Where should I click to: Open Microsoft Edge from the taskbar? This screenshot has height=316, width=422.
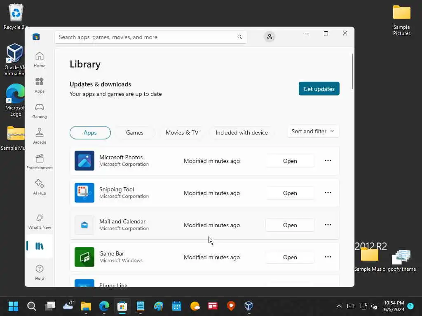tap(104, 306)
